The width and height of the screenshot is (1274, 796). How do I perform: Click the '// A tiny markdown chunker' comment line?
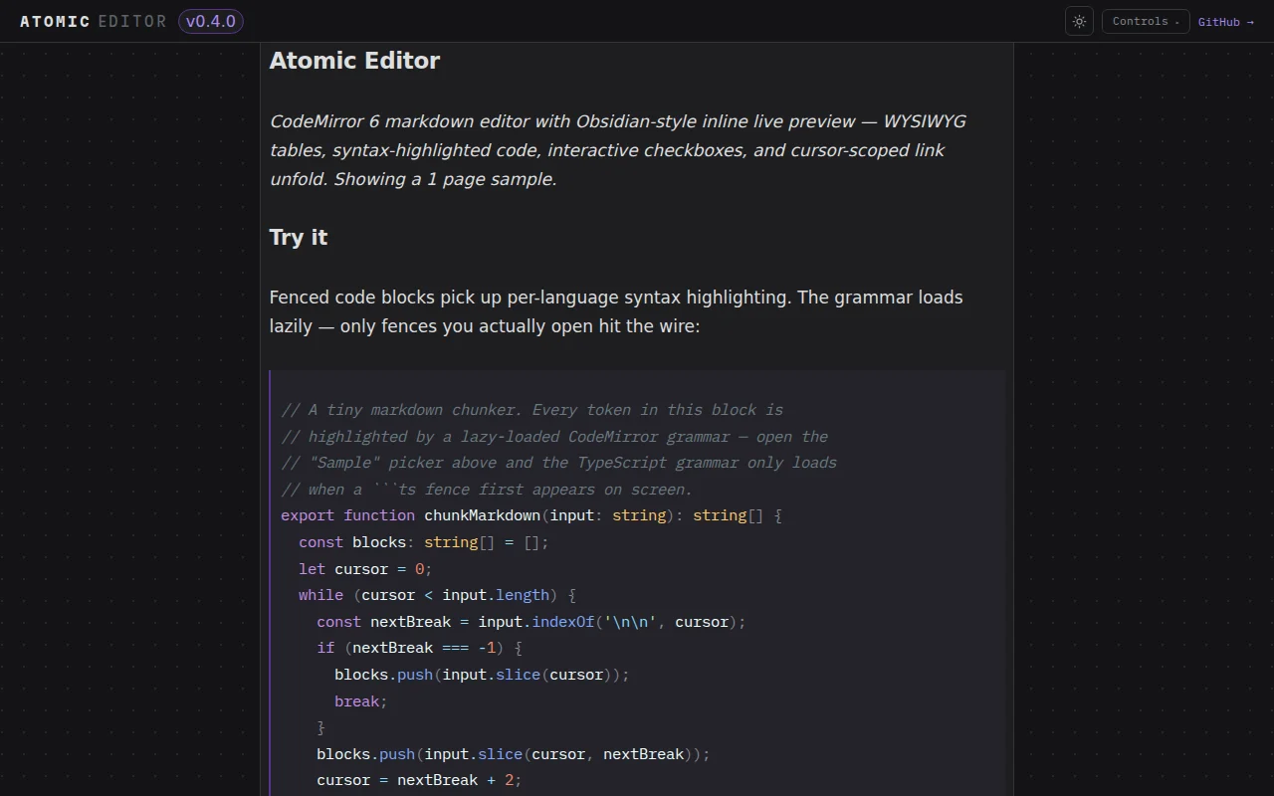[x=531, y=410]
